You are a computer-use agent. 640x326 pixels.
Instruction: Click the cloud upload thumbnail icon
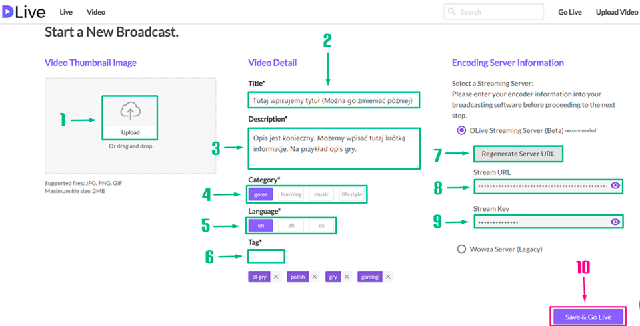coord(130,112)
